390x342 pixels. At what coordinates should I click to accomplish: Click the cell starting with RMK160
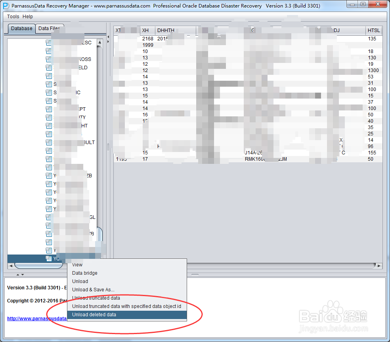pyautogui.click(x=266, y=159)
